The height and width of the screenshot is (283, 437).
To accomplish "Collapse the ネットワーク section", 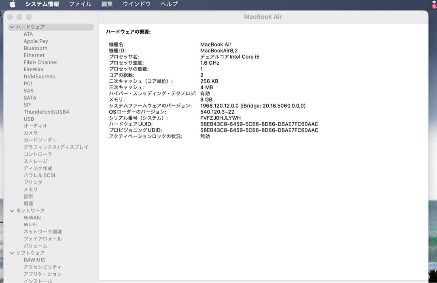I will (x=12, y=211).
